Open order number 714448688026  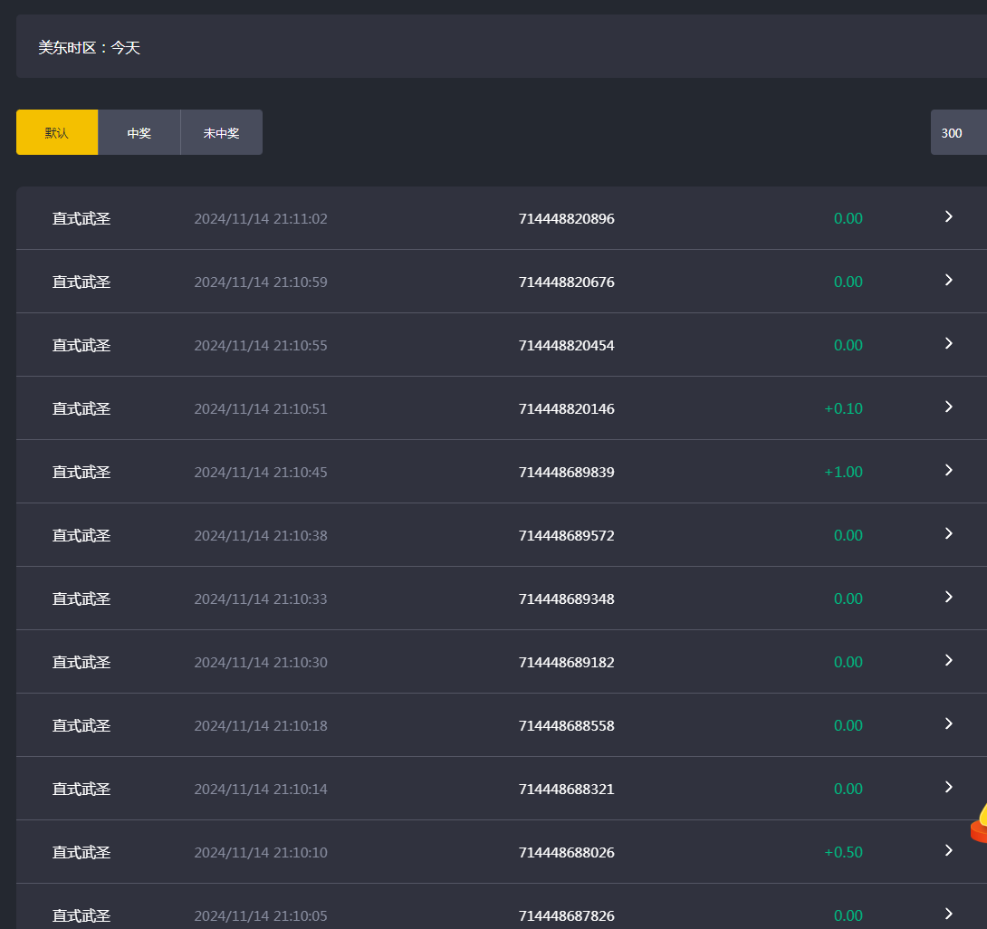coord(566,852)
